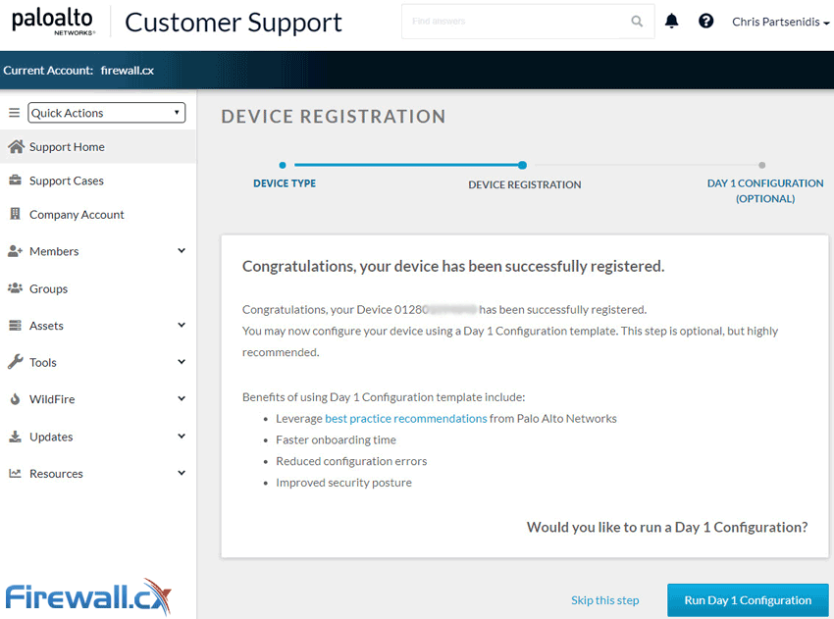Click the DEVICE TYPE step label
This screenshot has width=834, height=619.
285,183
